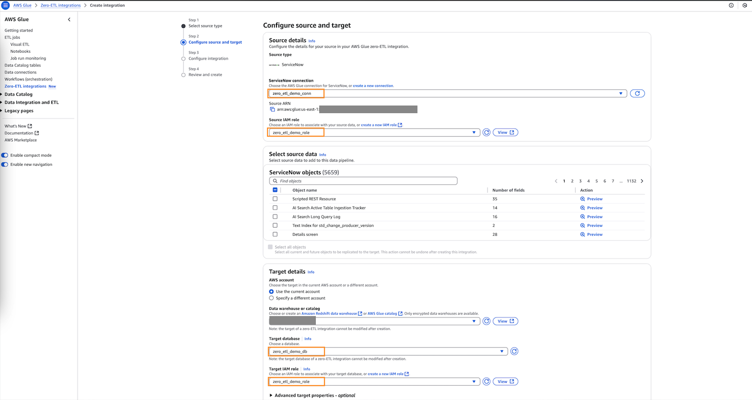Image resolution: width=752 pixels, height=400 pixels.
Task: Open the Source IAM role dropdown
Action: (374, 132)
